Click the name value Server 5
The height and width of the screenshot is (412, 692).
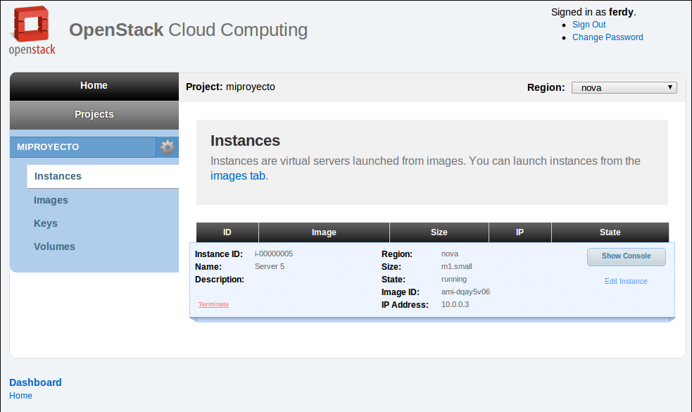point(270,267)
